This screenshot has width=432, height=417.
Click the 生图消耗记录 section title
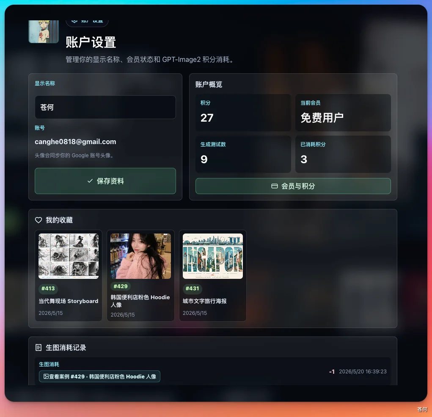tap(66, 347)
